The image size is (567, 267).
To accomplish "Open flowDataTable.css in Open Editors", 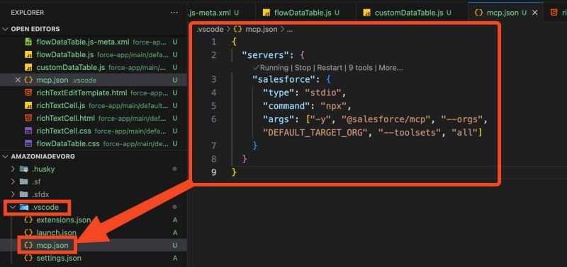I will pyautogui.click(x=94, y=144).
